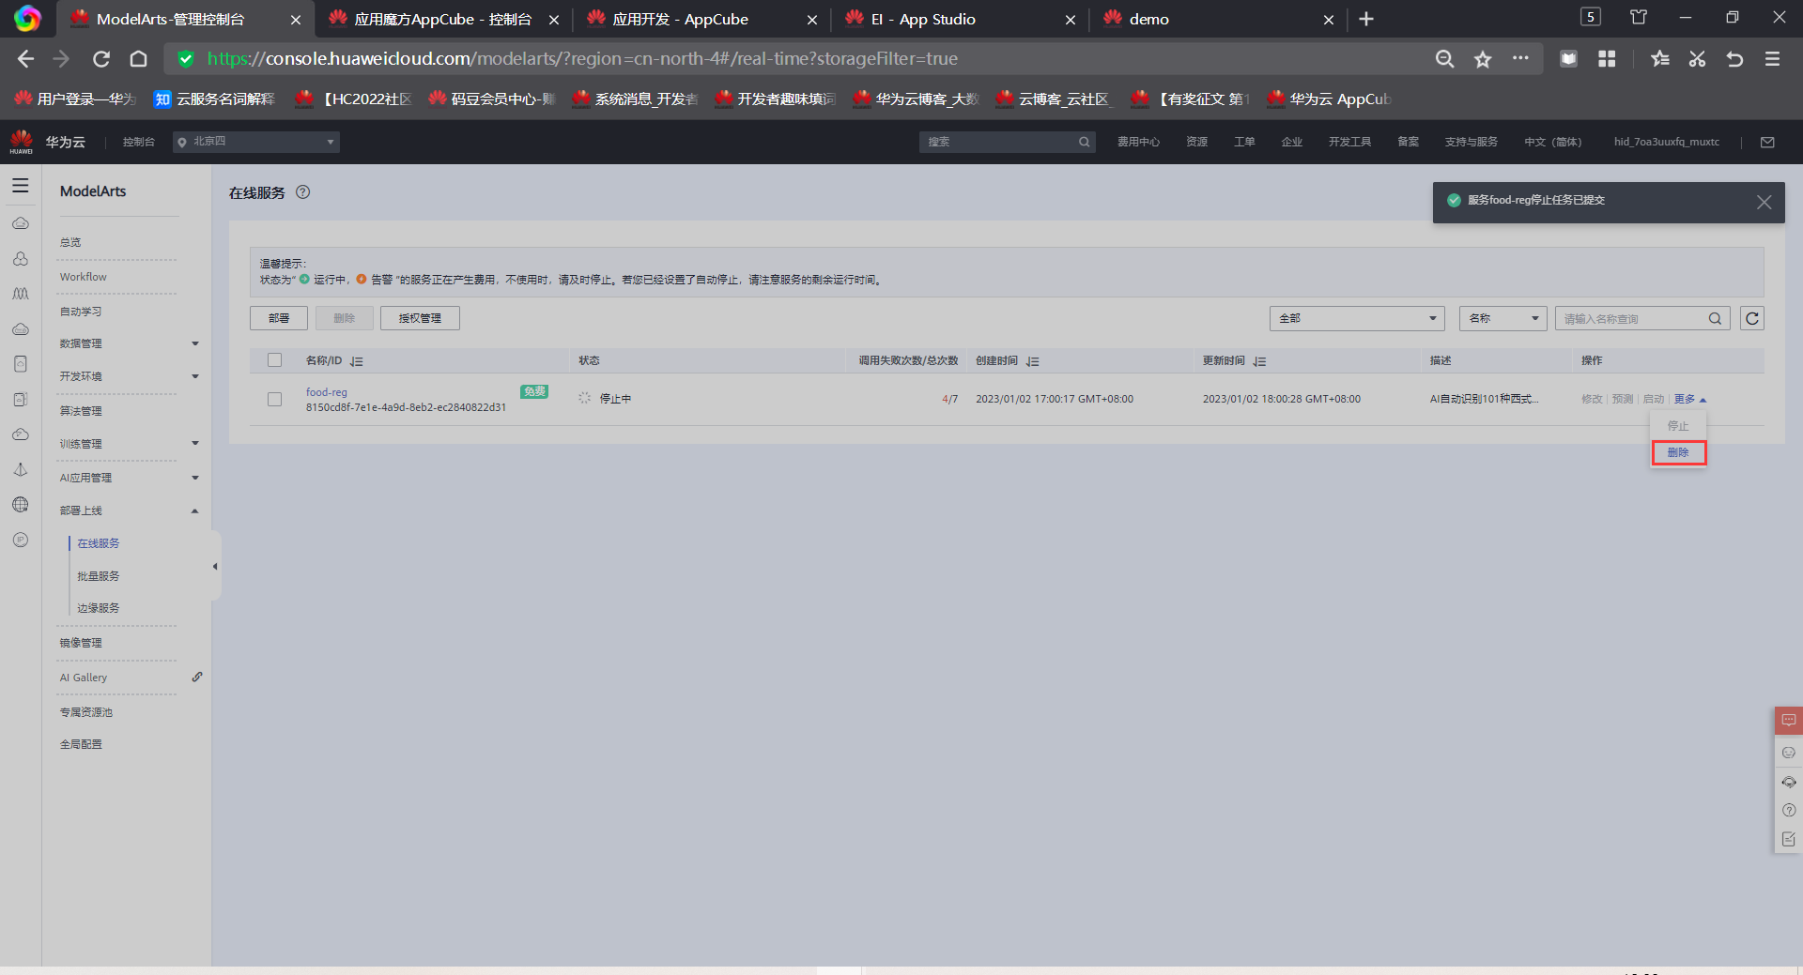
Task: Open 云服务名词解释 bookmark
Action: point(215,99)
